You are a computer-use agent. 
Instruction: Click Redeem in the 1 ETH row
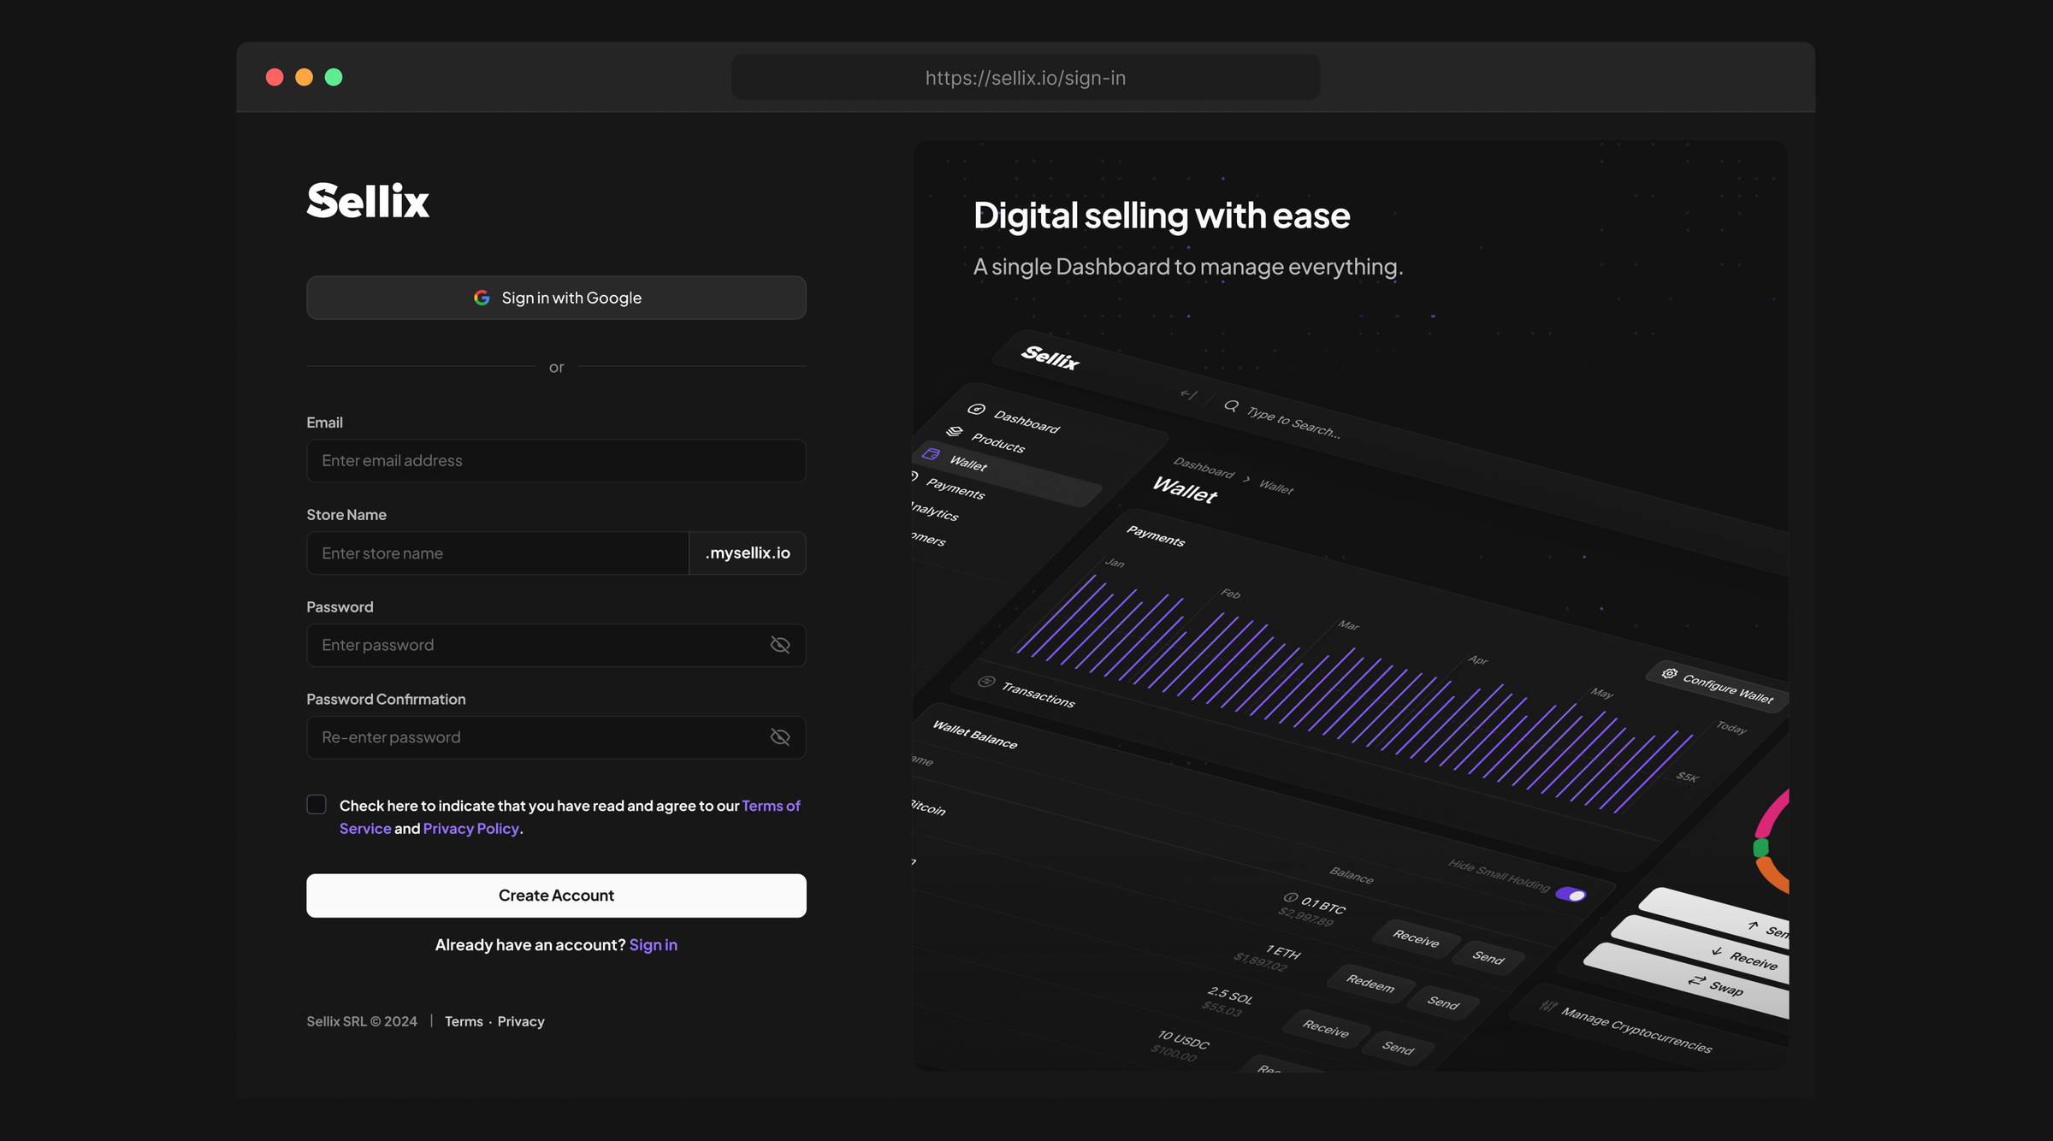[x=1370, y=983]
